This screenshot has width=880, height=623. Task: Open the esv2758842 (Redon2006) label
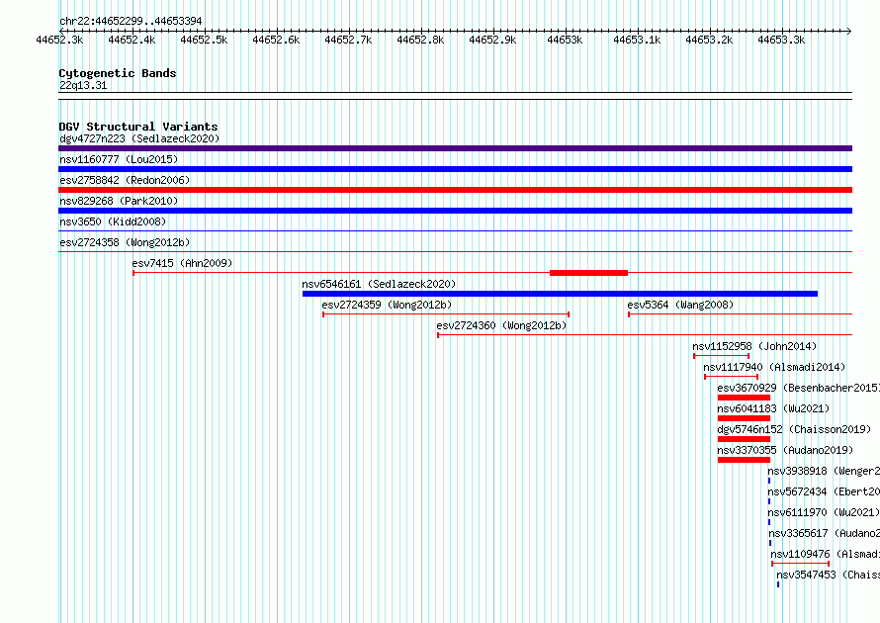125,180
